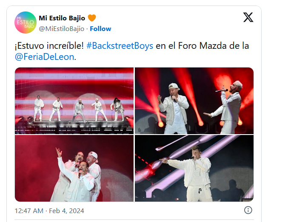The height and width of the screenshot is (222, 285).
Task: Follow the Mi Estilo Bajio account
Action: [x=100, y=29]
